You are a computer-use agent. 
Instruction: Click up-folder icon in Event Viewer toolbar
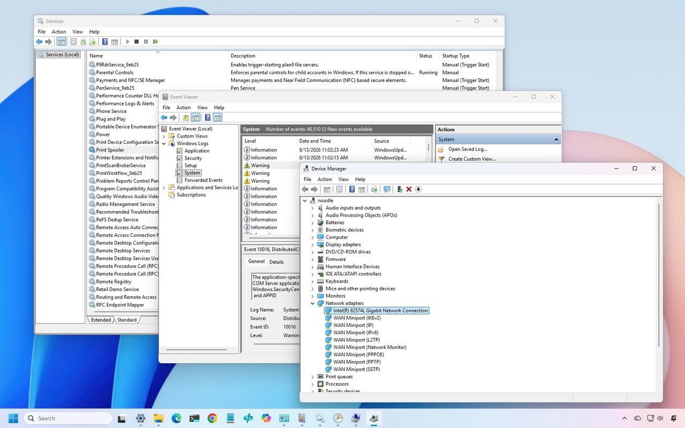point(186,118)
